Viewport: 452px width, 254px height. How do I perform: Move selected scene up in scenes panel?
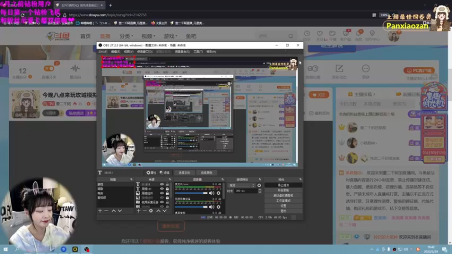114,211
